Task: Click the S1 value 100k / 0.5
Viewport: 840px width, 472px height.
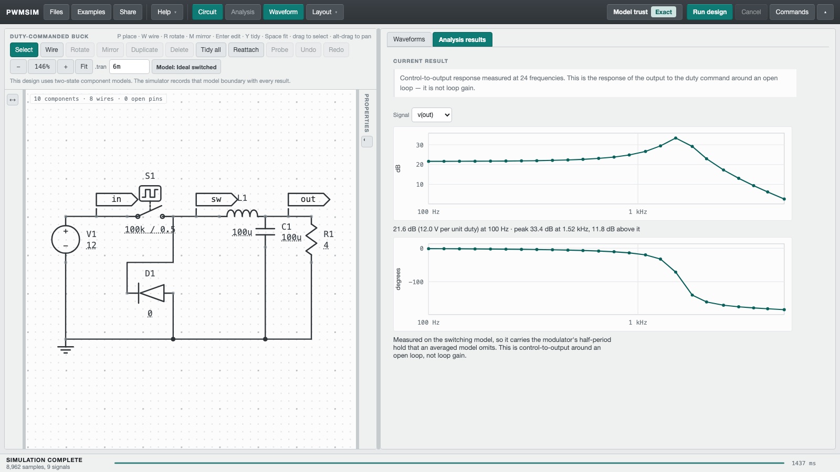Action: [x=150, y=230]
